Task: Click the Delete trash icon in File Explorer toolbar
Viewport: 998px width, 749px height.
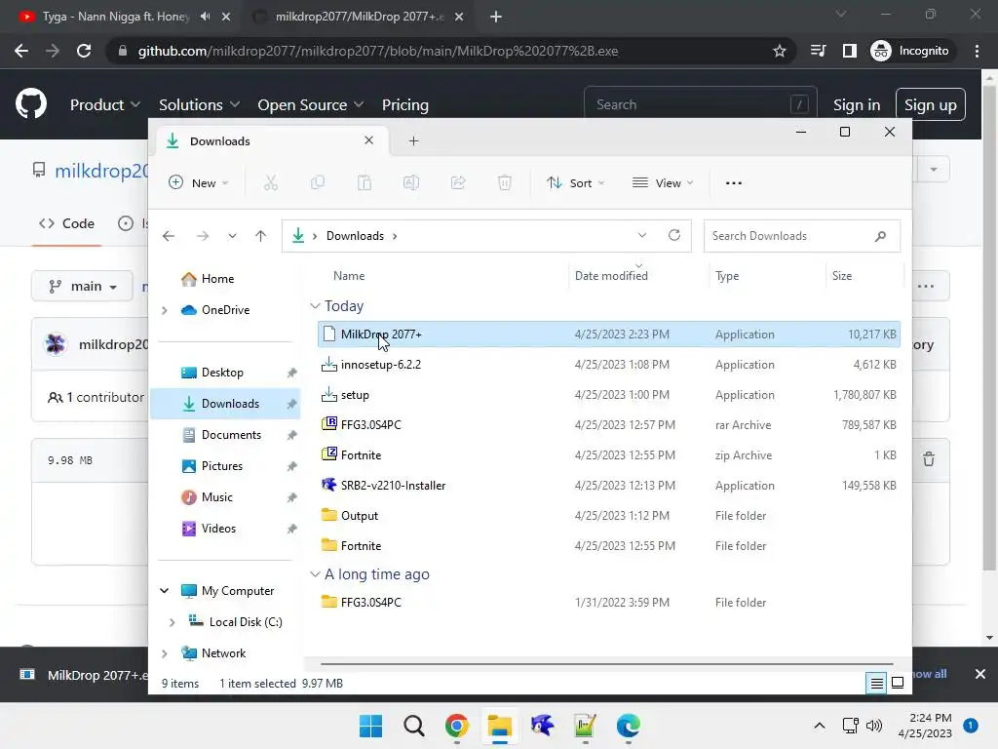Action: pyautogui.click(x=504, y=183)
